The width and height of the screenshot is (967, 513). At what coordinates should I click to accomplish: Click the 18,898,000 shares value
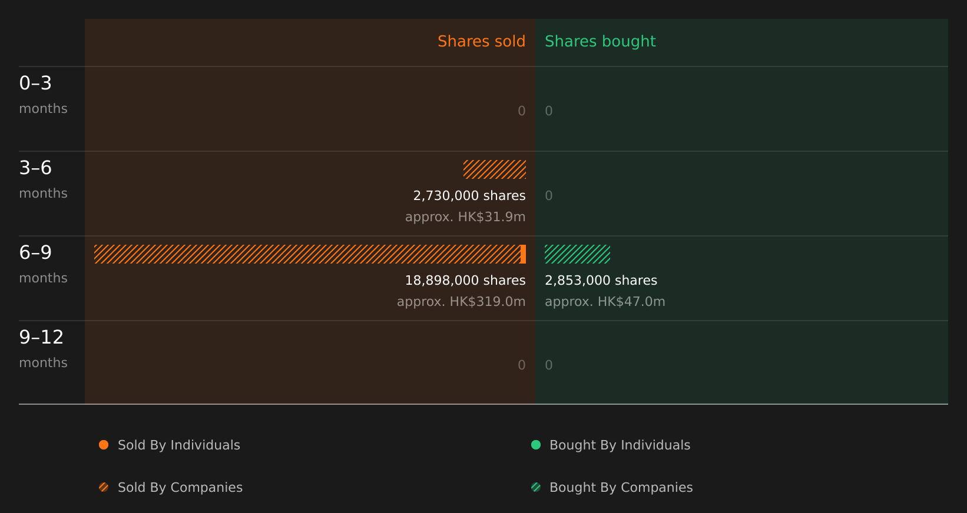point(465,280)
